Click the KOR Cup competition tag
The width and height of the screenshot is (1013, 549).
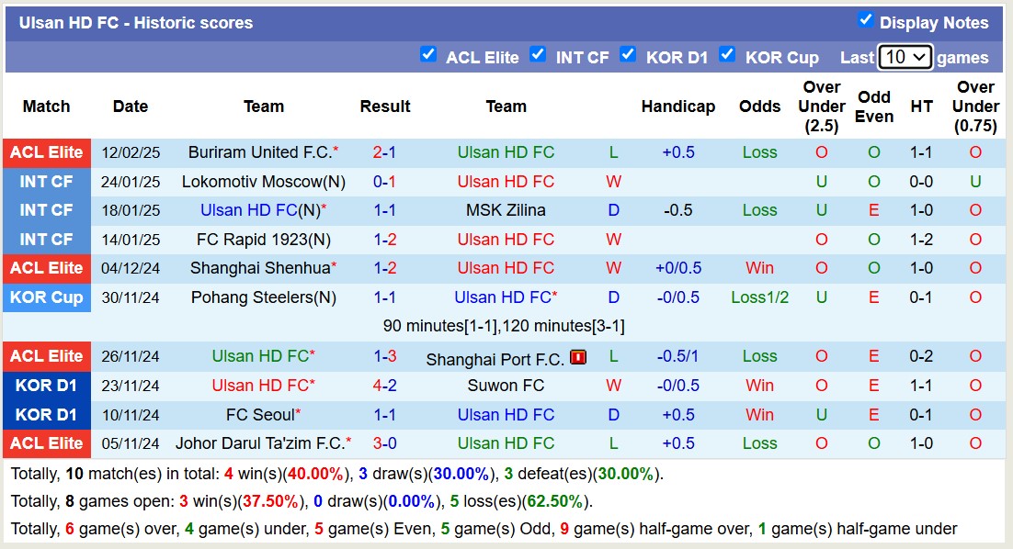47,297
